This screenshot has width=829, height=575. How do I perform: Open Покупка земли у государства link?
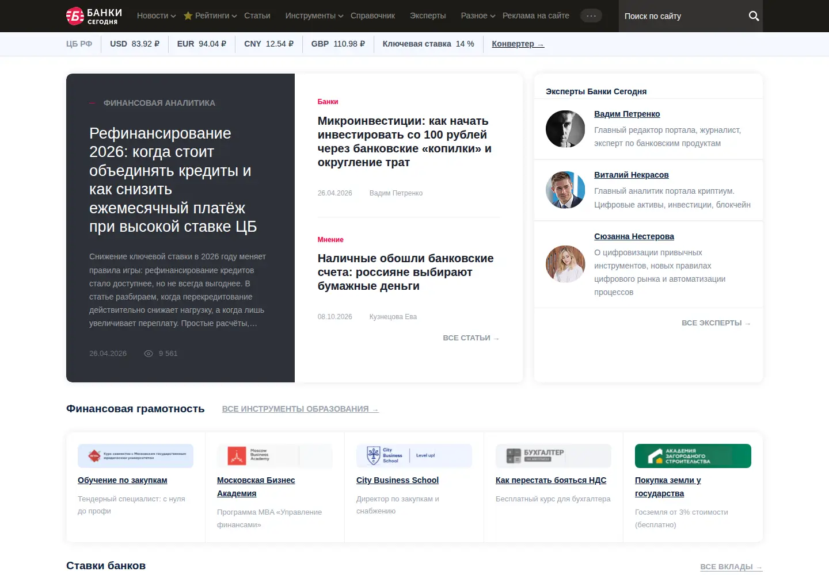tap(668, 487)
